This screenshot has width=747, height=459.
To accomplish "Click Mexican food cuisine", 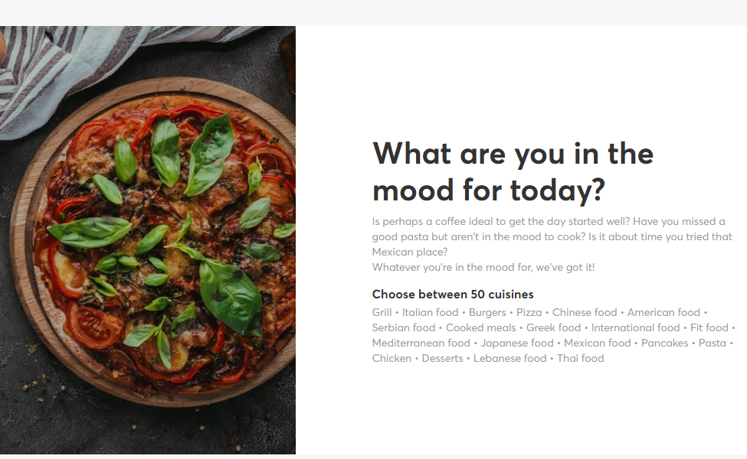I will tap(597, 343).
